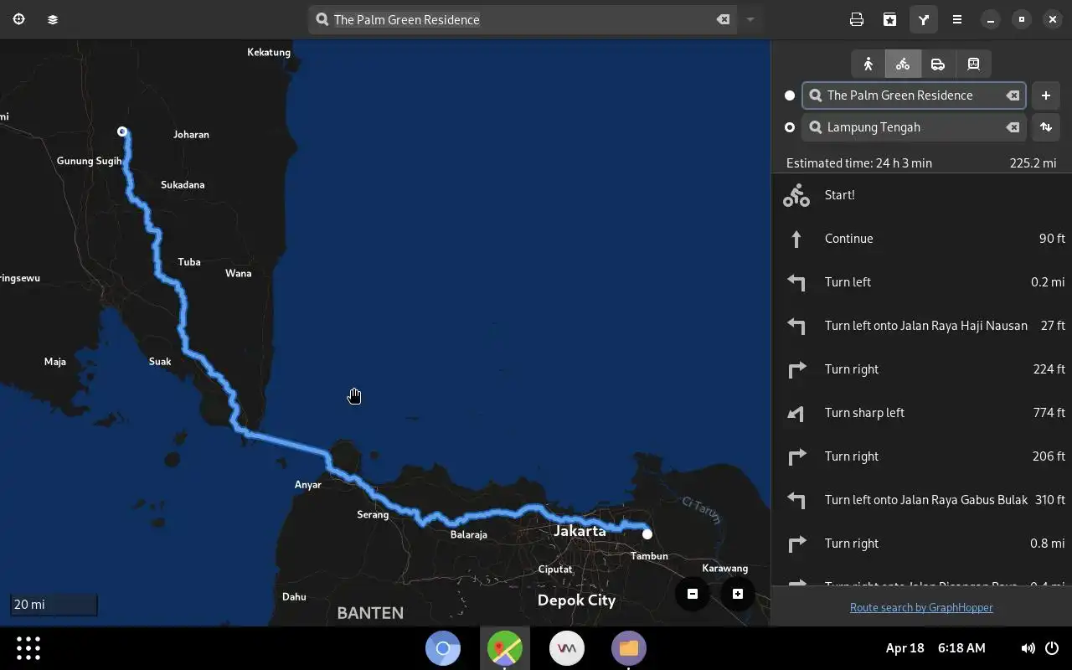Select public transit mode

click(x=973, y=64)
